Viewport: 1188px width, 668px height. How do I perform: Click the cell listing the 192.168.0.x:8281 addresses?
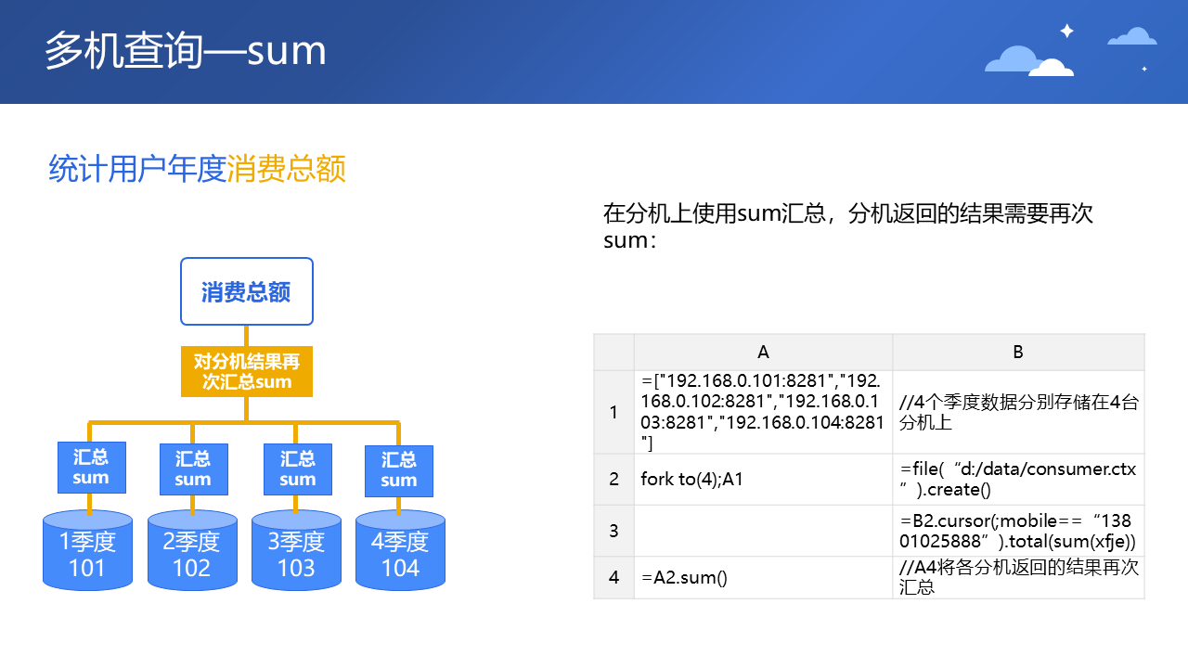[x=763, y=412]
